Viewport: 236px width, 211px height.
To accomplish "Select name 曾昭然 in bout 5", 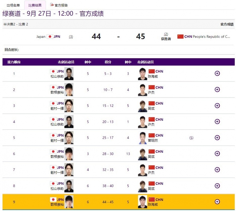I will pyautogui.click(x=153, y=141).
